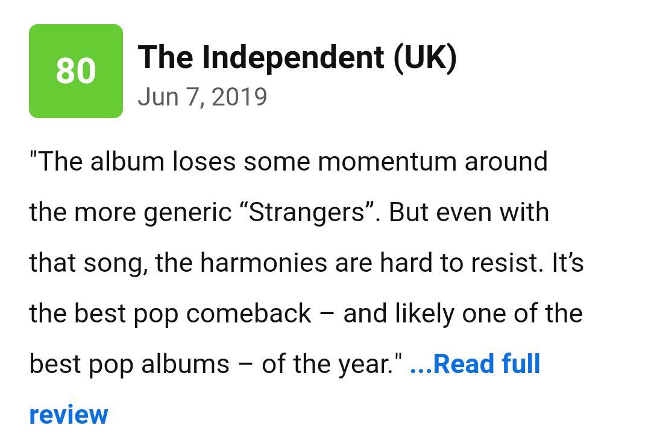The width and height of the screenshot is (651, 446).
Task: Click the word "comeback" in the quote
Action: point(248,314)
